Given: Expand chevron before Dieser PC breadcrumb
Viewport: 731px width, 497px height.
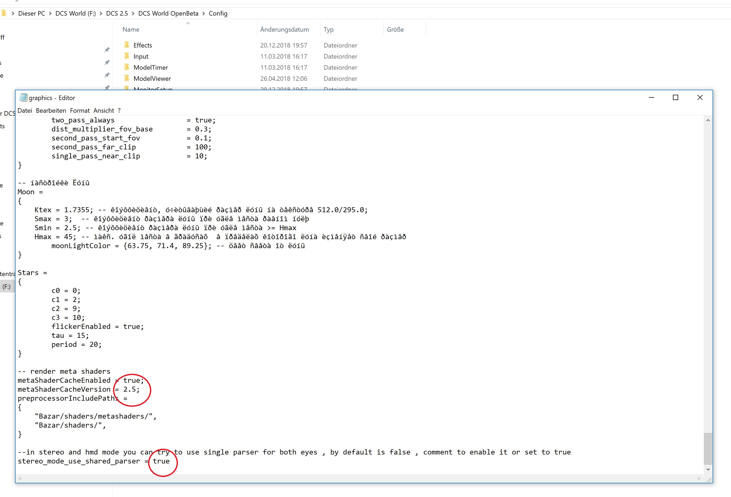Looking at the screenshot, I should (x=13, y=13).
